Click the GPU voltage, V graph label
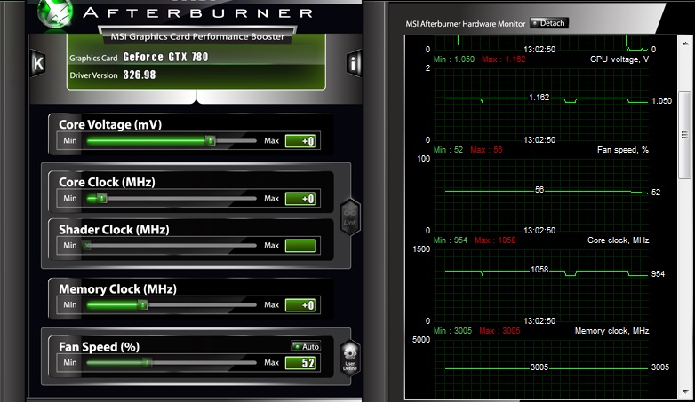695x402 pixels. 619,59
